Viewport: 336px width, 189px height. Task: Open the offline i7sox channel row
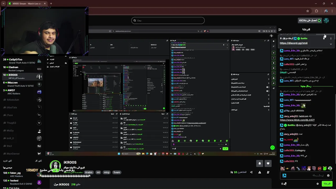click(22, 115)
